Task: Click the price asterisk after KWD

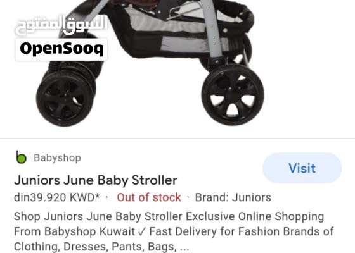Action: [x=98, y=195]
